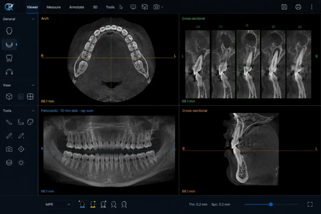
Task: Collapse the Tools section chevron
Action: tap(33, 111)
